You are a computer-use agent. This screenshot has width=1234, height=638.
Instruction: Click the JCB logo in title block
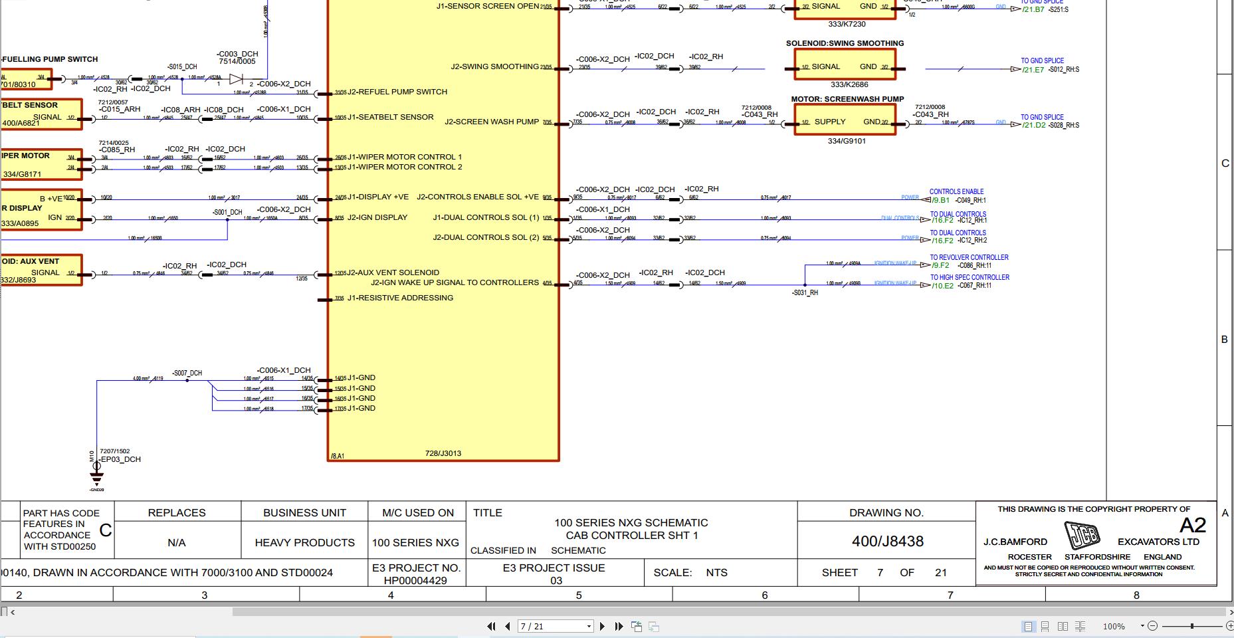coord(1082,535)
